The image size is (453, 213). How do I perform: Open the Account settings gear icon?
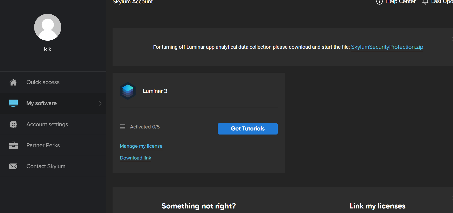[x=13, y=124]
